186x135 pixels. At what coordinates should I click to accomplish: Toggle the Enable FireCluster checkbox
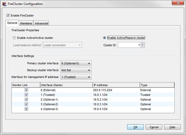(x=8, y=15)
